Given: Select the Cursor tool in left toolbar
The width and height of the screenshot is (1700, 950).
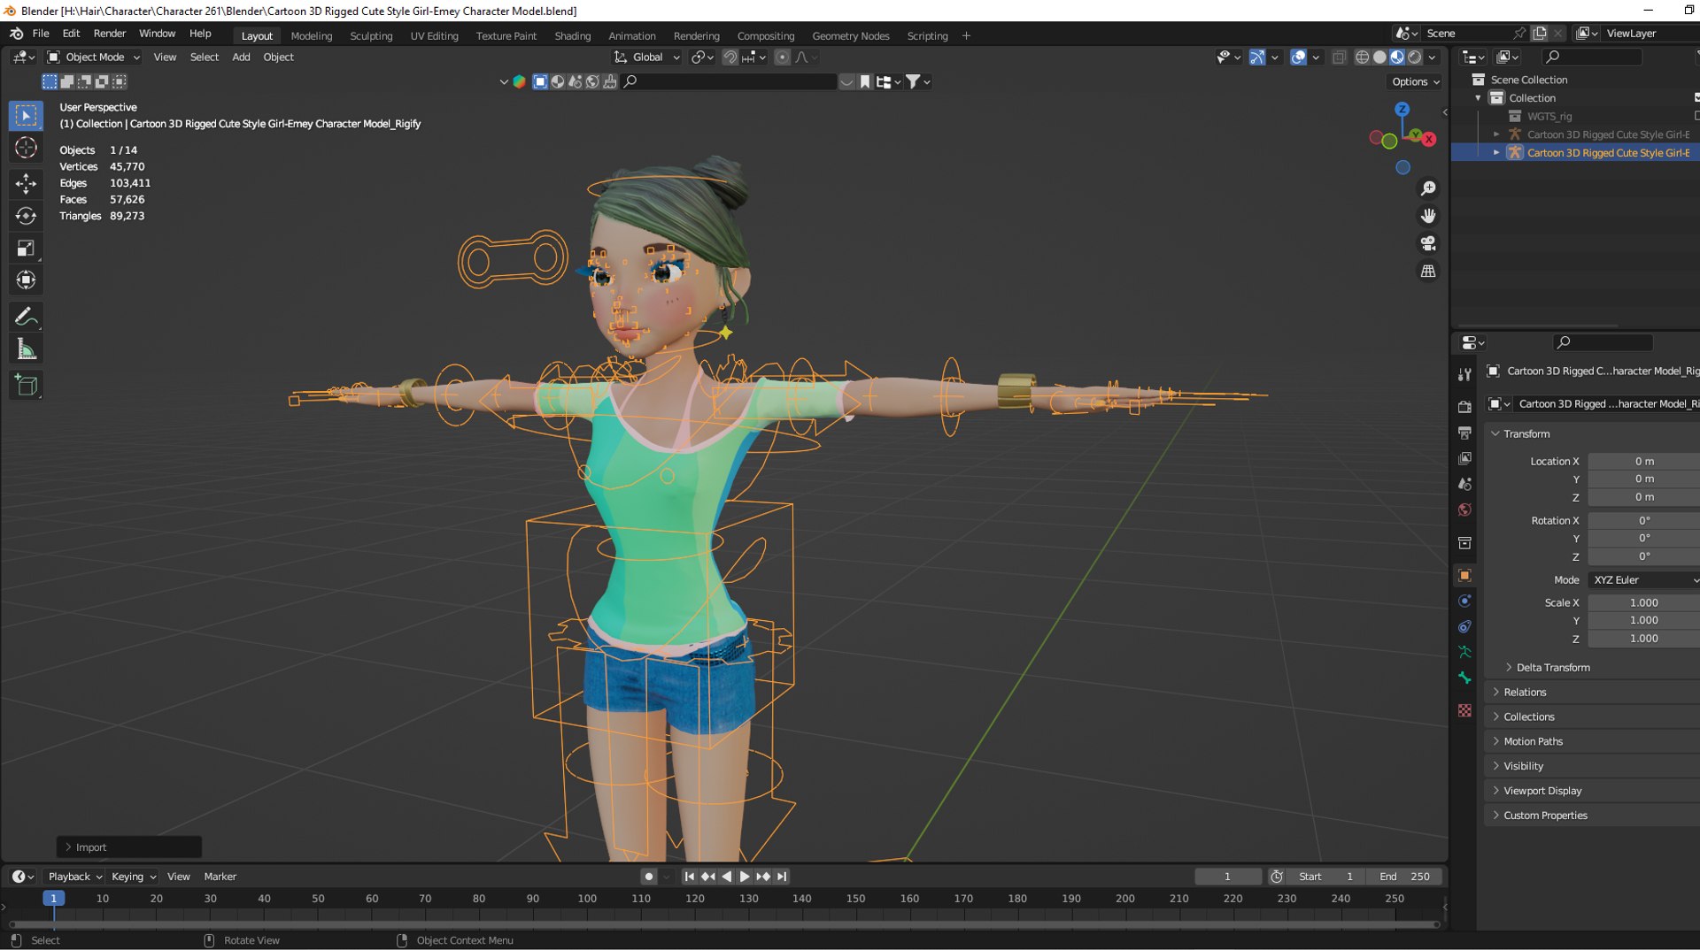Looking at the screenshot, I should [26, 148].
